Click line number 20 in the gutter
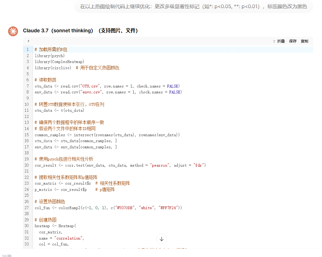Image resolution: width=322 pixels, height=257 pixels. (x=26, y=165)
